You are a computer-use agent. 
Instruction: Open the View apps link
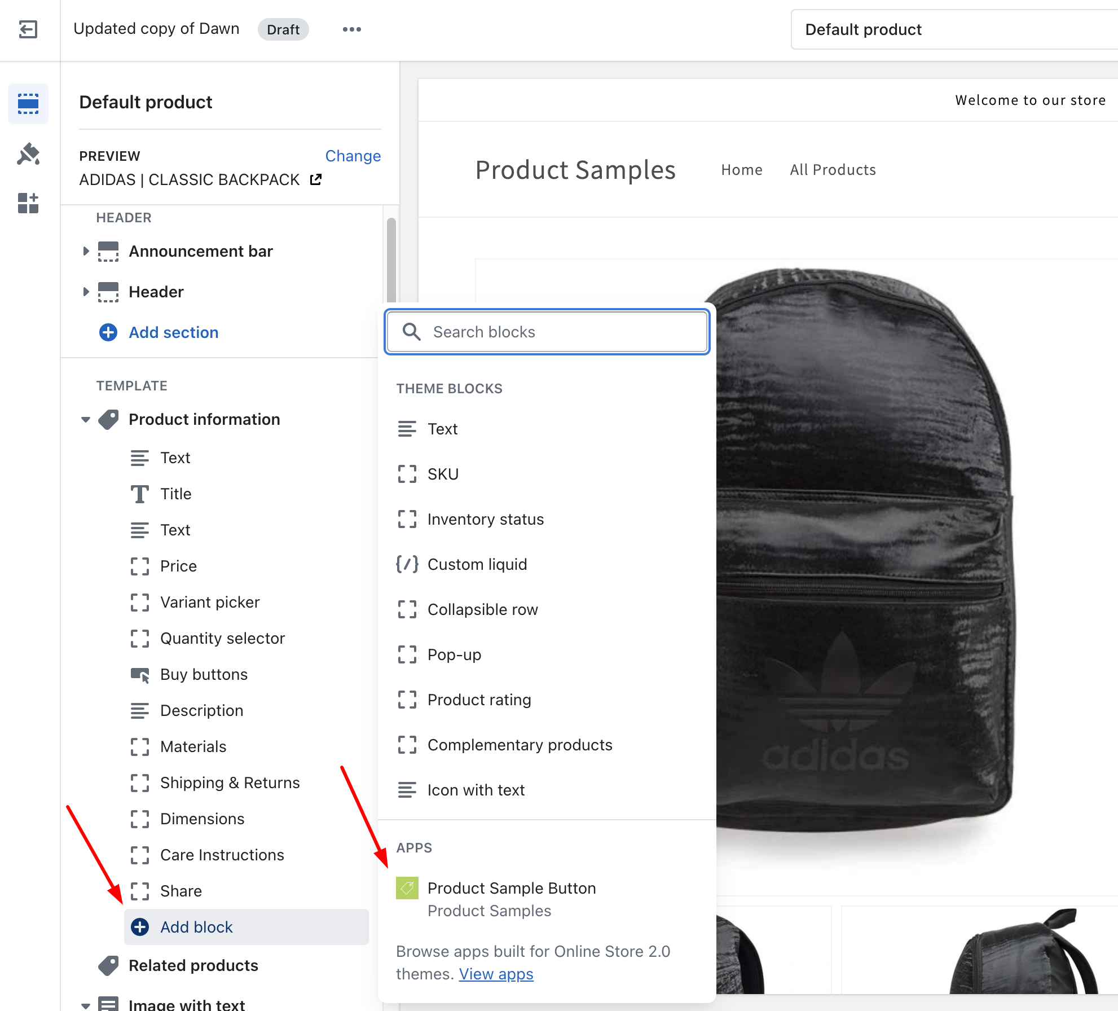pyautogui.click(x=496, y=974)
